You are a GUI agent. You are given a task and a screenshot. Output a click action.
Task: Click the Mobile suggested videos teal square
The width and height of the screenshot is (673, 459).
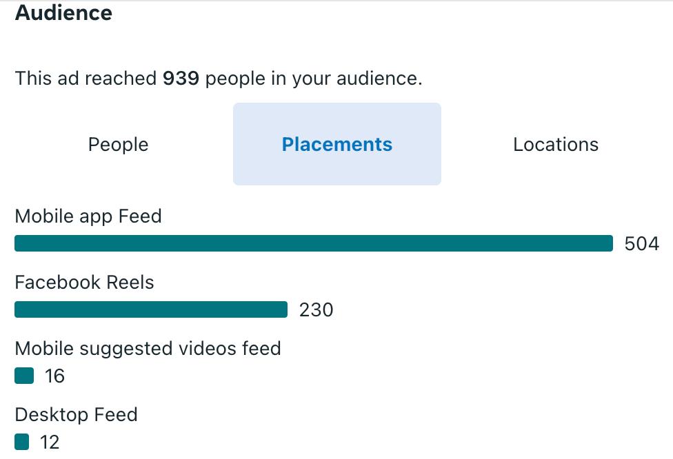click(24, 376)
